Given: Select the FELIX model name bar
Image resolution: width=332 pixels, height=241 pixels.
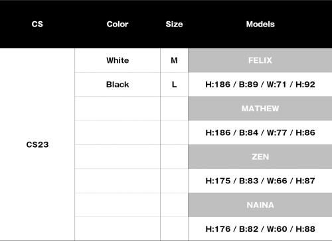Looking at the screenshot, I should 260,60.
